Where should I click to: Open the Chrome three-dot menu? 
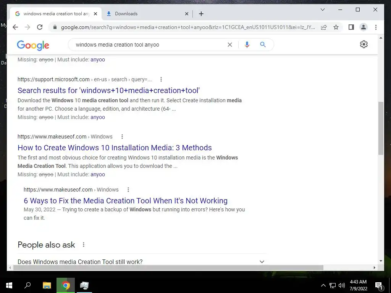tap(376, 27)
